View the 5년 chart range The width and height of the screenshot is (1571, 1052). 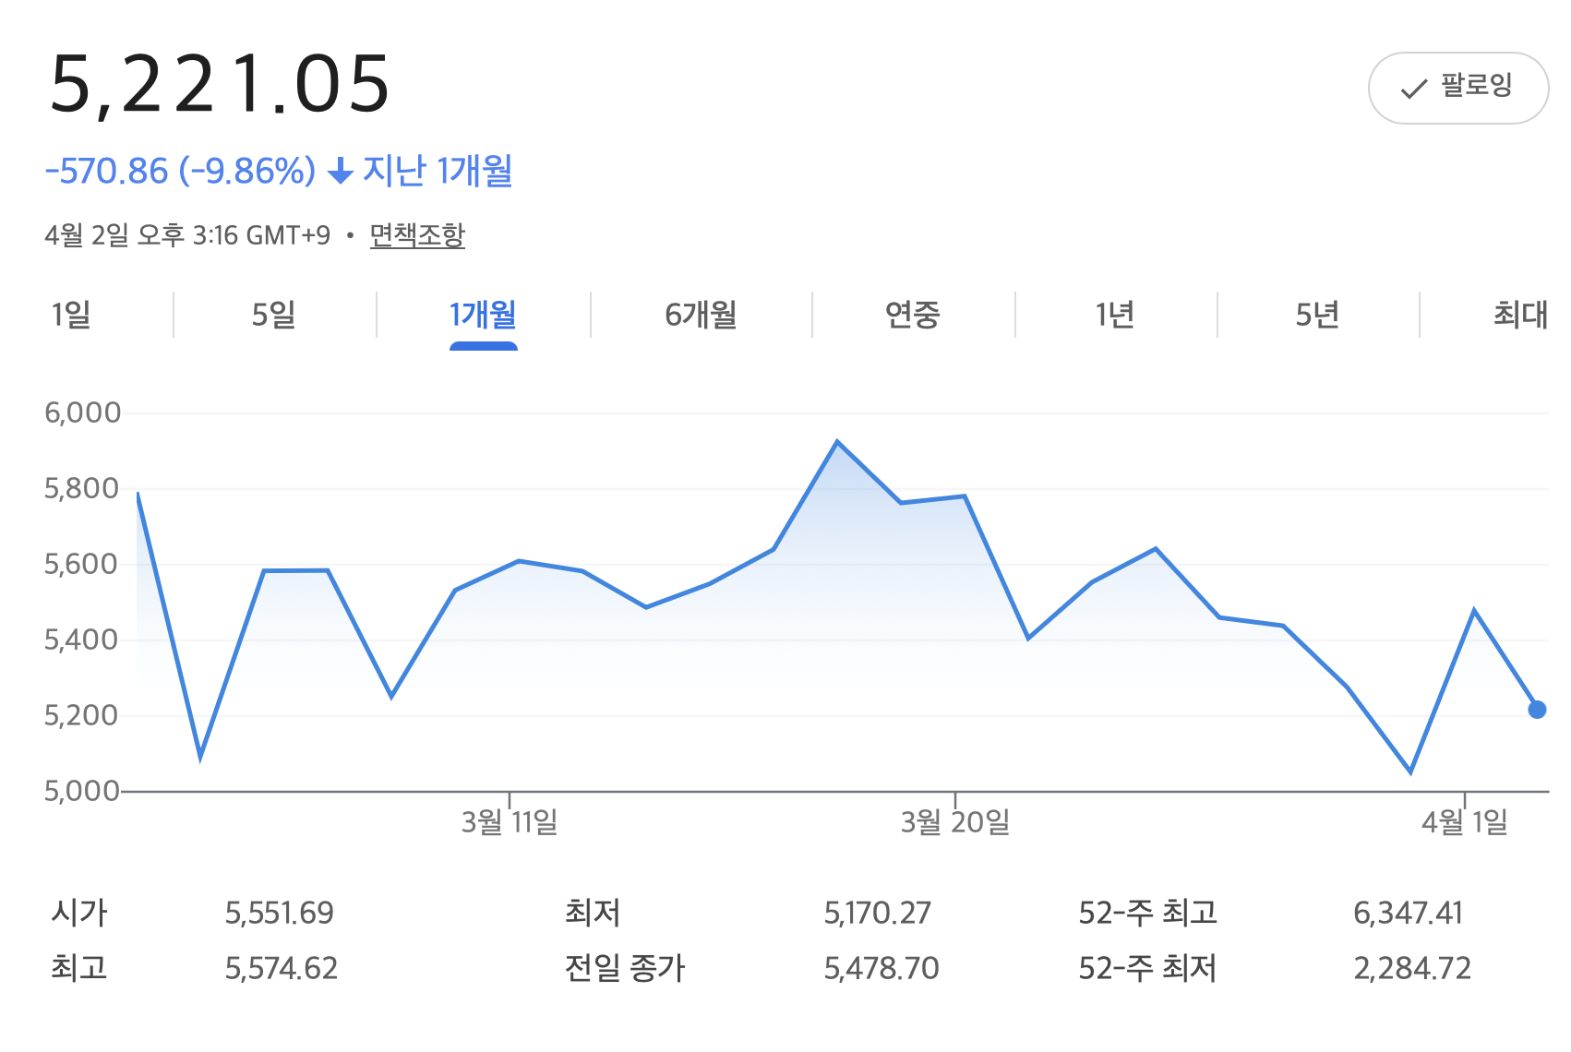tap(1317, 316)
